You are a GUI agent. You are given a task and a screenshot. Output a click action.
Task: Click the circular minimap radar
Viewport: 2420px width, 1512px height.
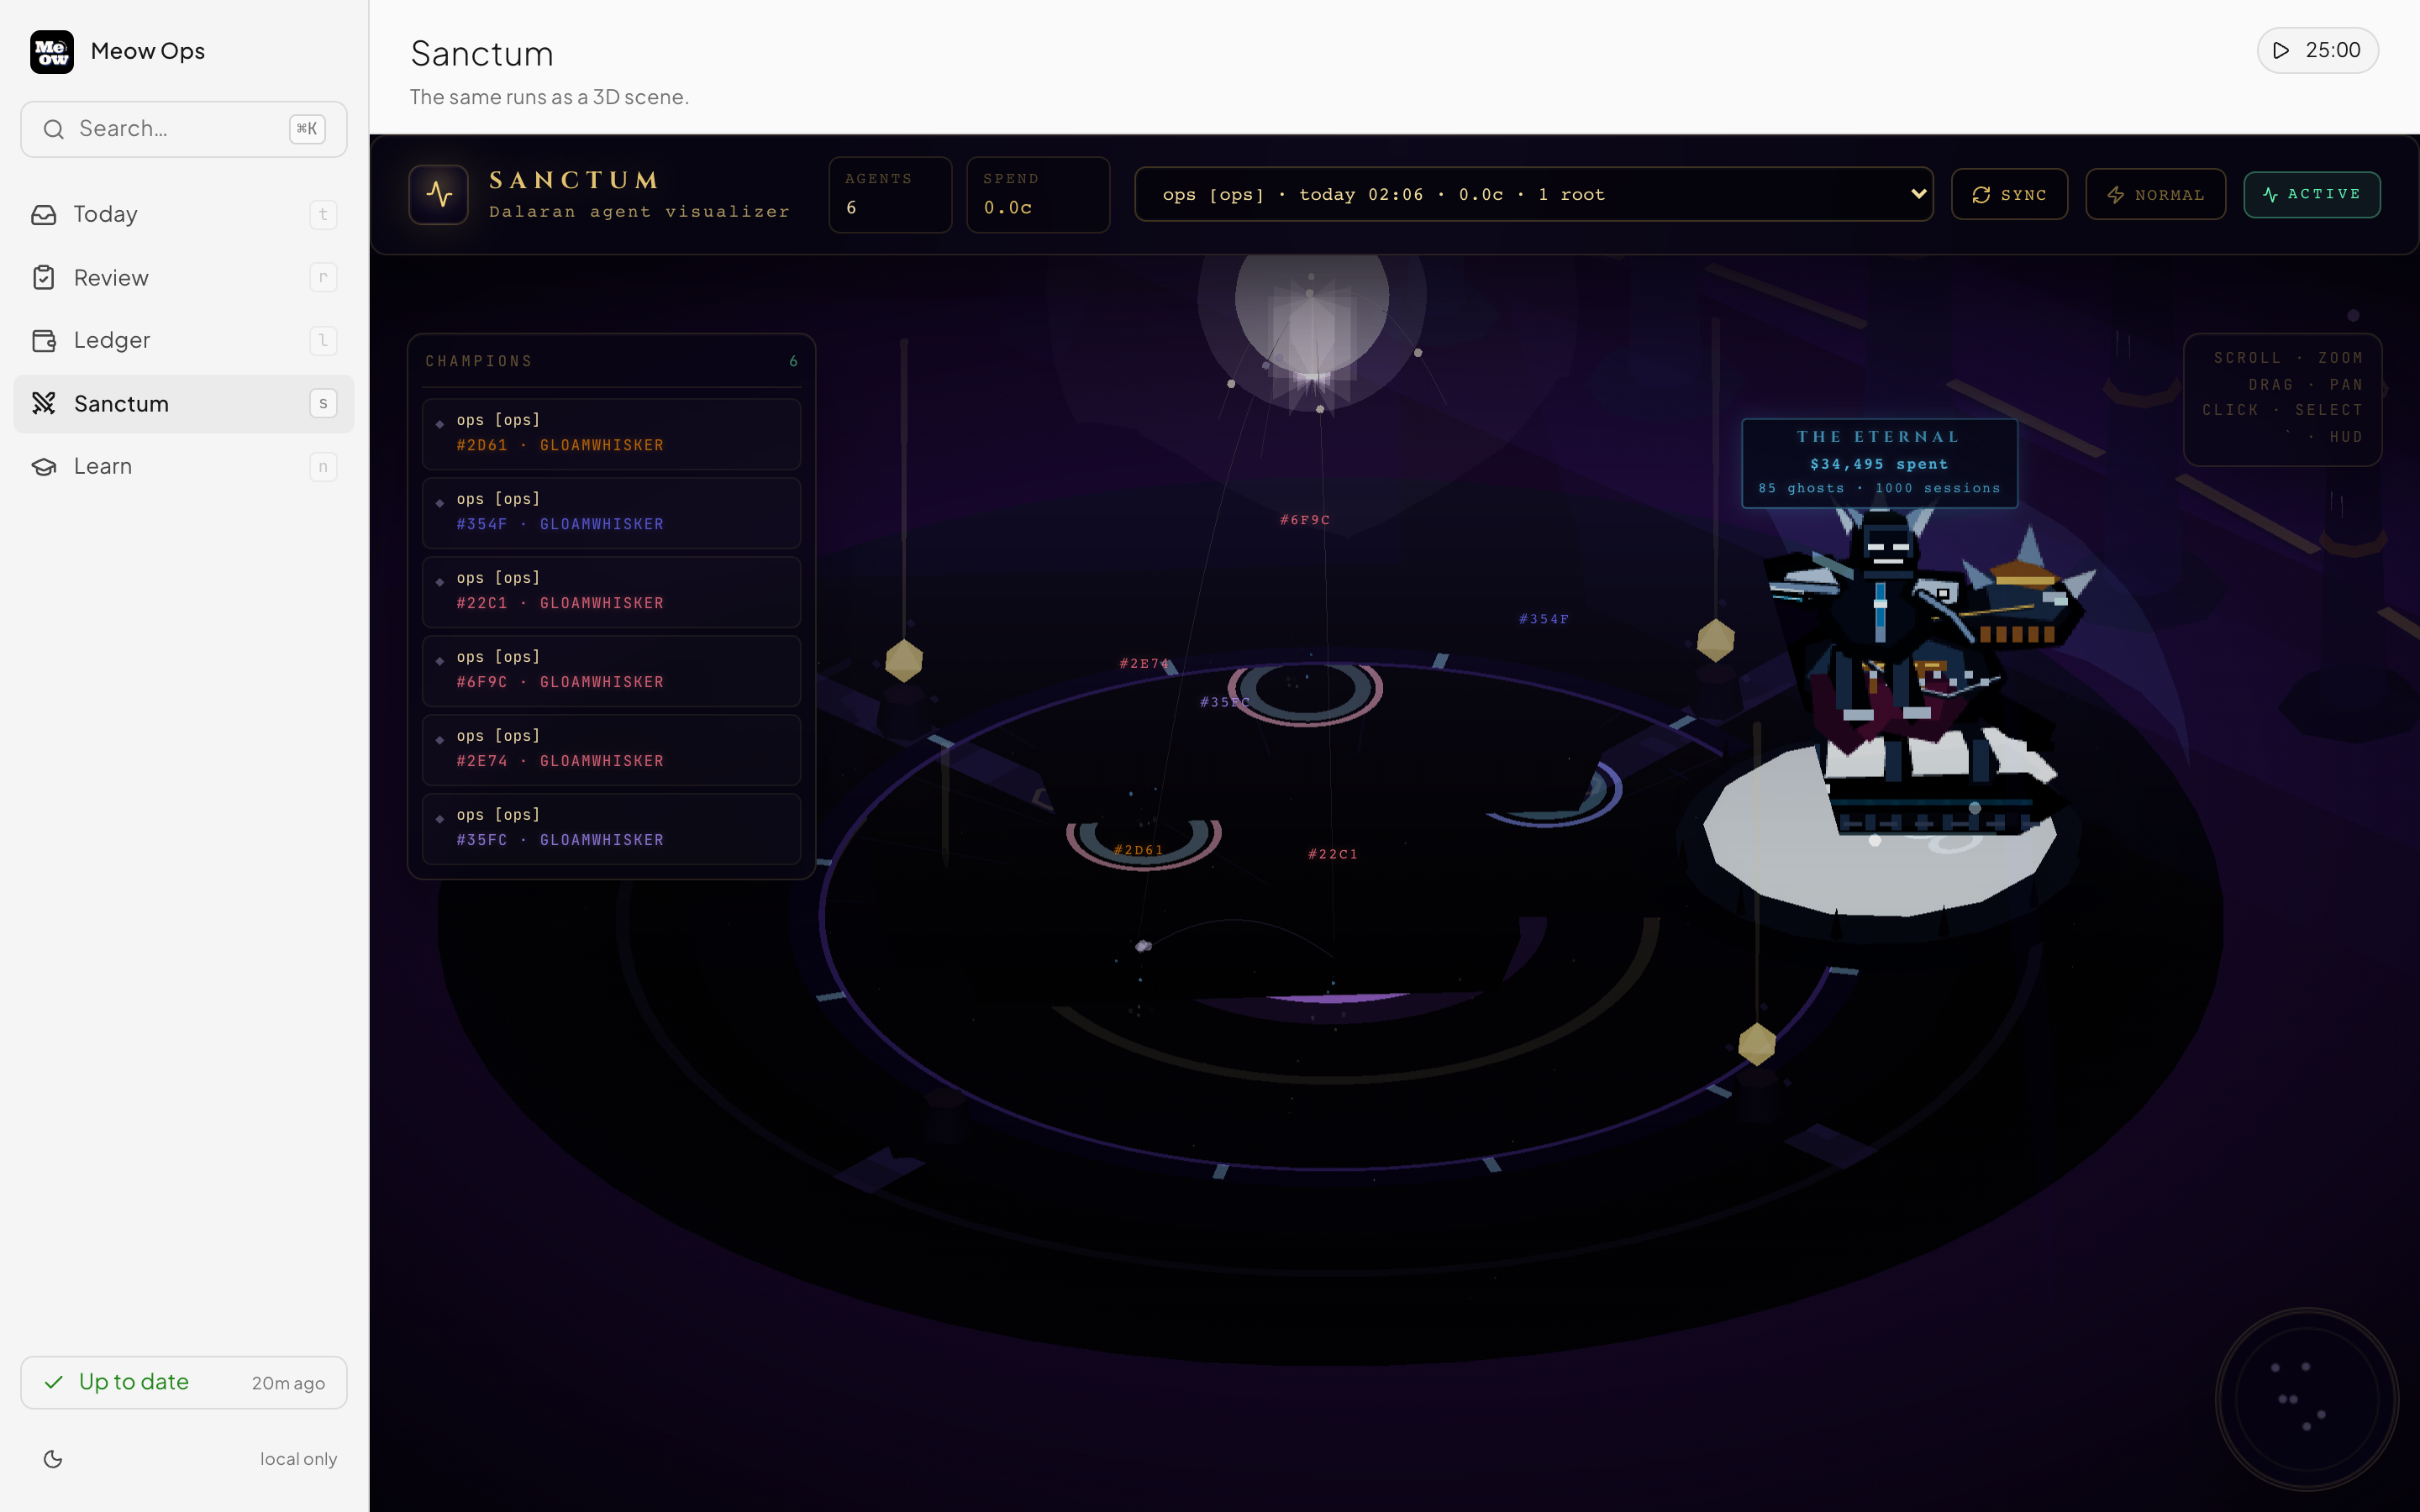coord(2307,1399)
